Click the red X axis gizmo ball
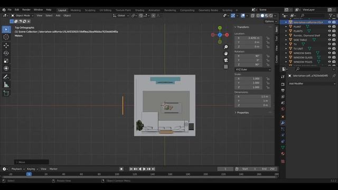Screen dimensions: 338x190 click(x=227, y=35)
